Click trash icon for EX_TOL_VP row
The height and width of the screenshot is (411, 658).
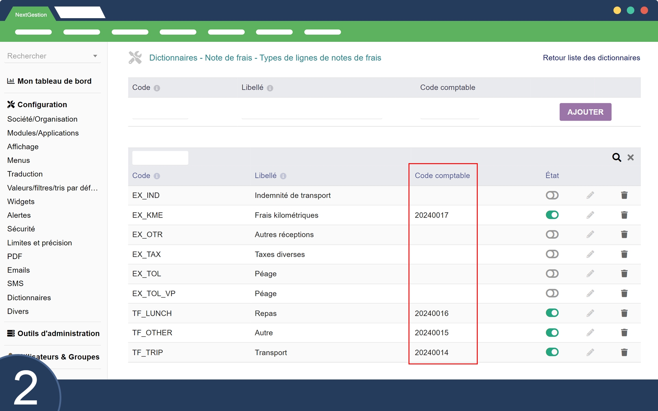[x=624, y=293]
